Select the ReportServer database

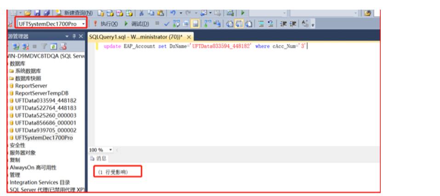click(x=31, y=86)
